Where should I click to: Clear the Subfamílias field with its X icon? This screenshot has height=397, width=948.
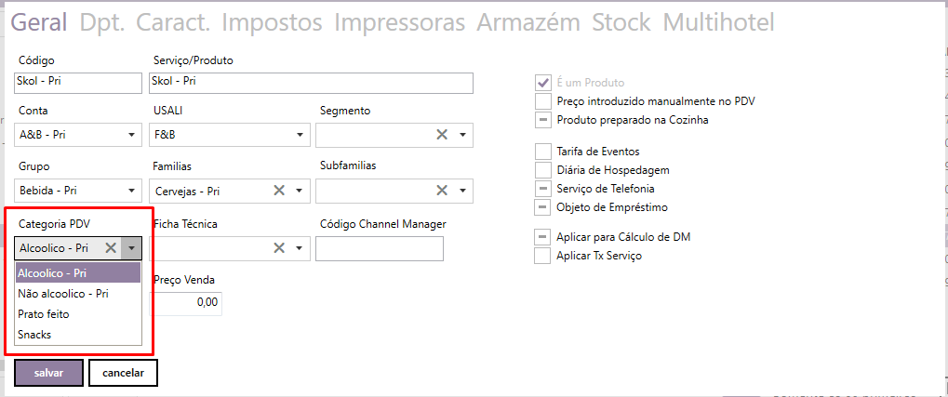point(443,192)
